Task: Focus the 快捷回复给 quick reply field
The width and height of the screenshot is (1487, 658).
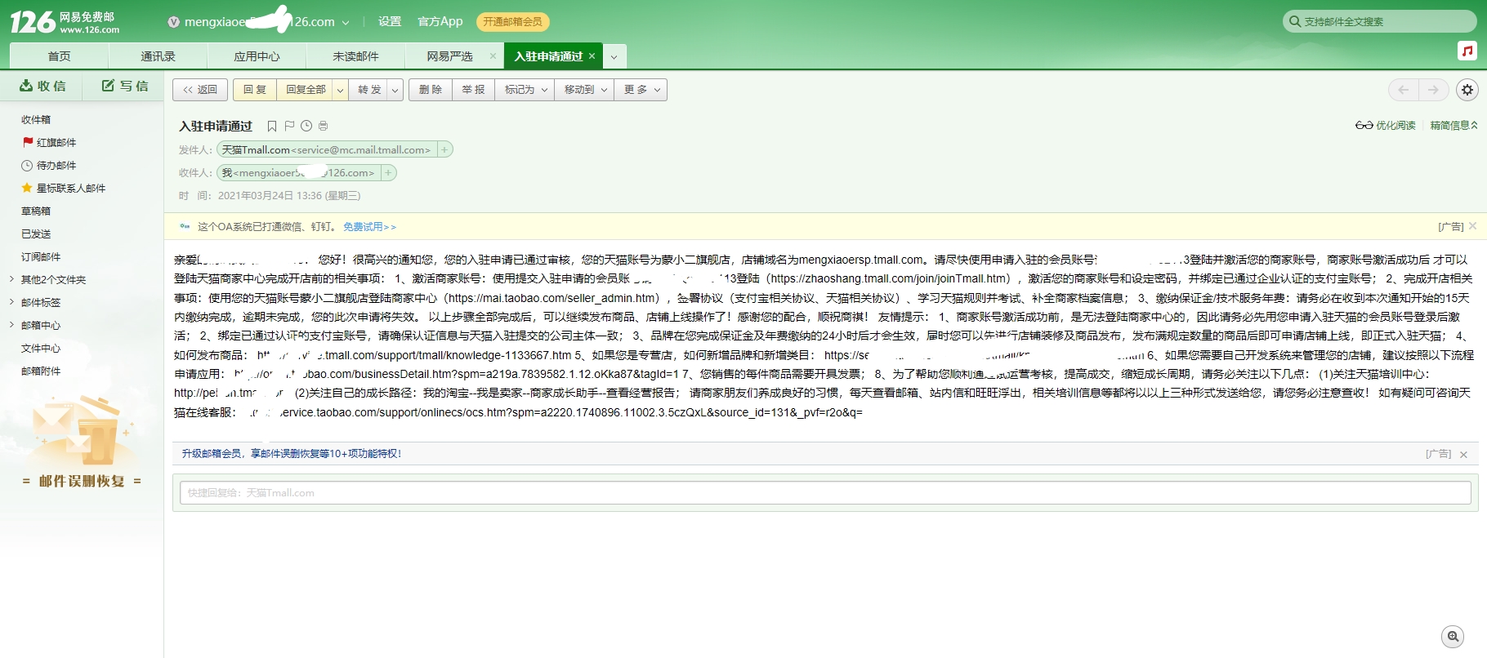Action: [825, 492]
